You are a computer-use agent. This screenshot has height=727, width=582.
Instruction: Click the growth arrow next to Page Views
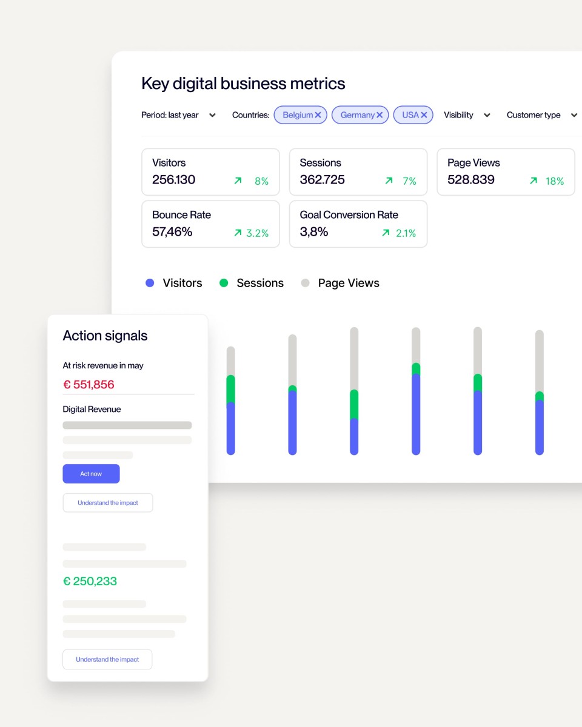(x=534, y=181)
